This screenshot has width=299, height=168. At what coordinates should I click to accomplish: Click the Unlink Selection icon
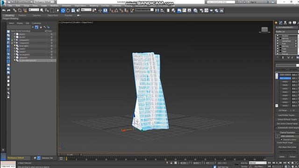point(20,10)
